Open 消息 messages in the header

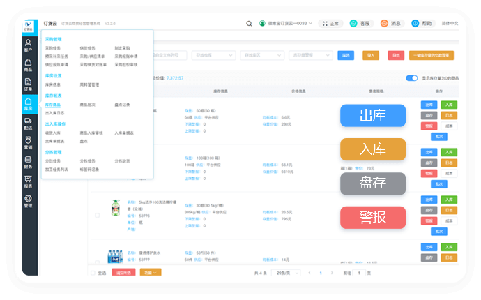coord(391,23)
